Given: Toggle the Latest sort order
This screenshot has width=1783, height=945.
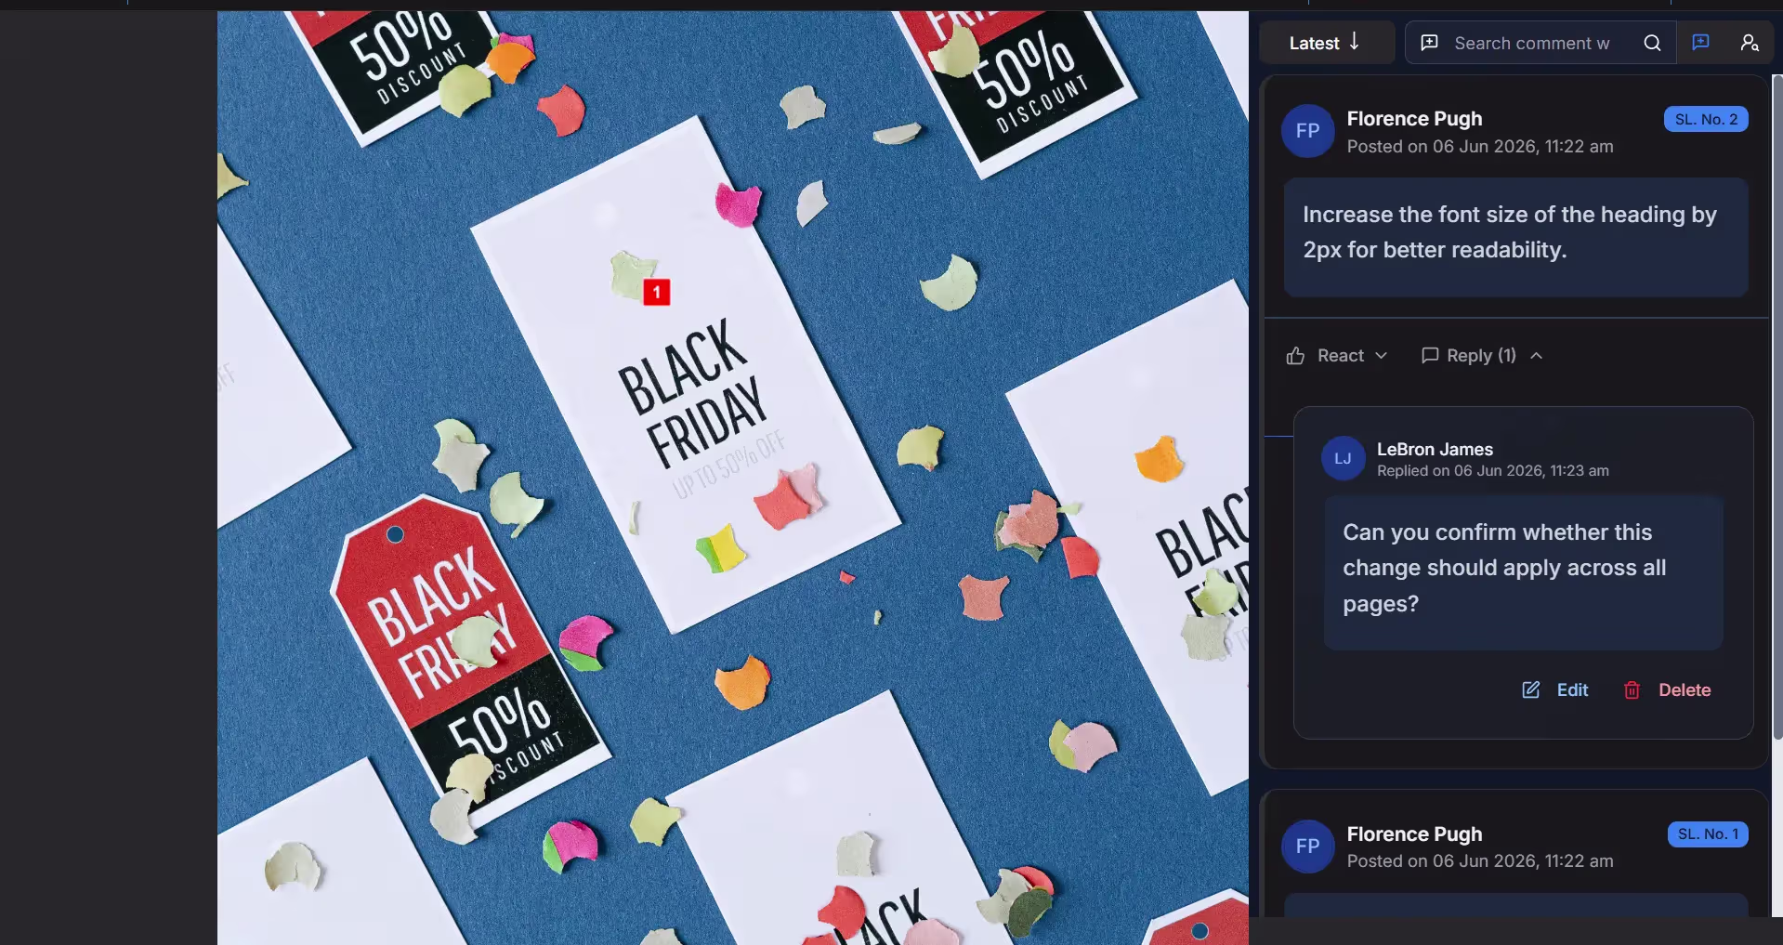Looking at the screenshot, I should pyautogui.click(x=1326, y=43).
